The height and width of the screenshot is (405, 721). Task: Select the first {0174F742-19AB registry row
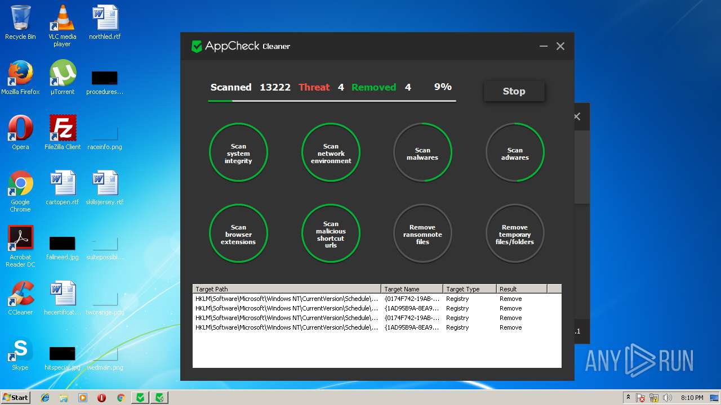(377, 299)
